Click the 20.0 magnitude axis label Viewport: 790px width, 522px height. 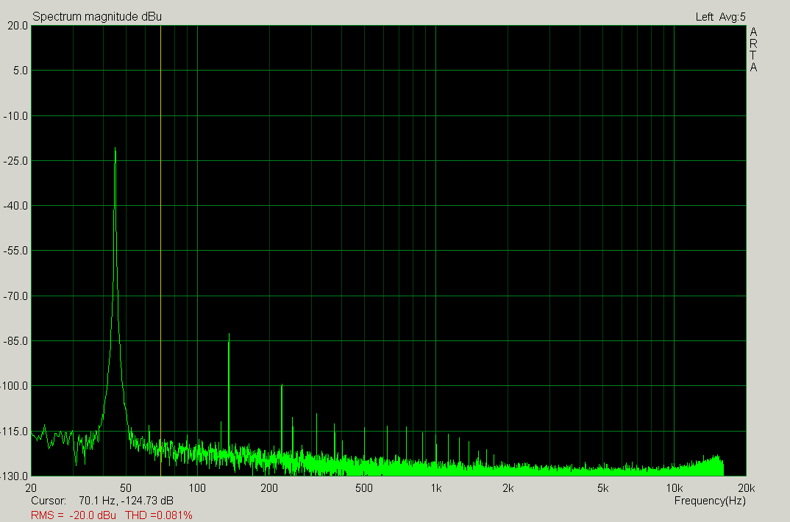point(18,26)
